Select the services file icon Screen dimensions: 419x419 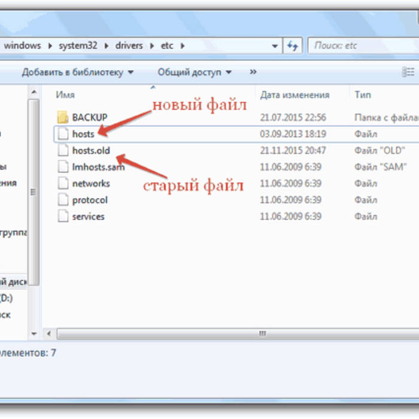63,217
